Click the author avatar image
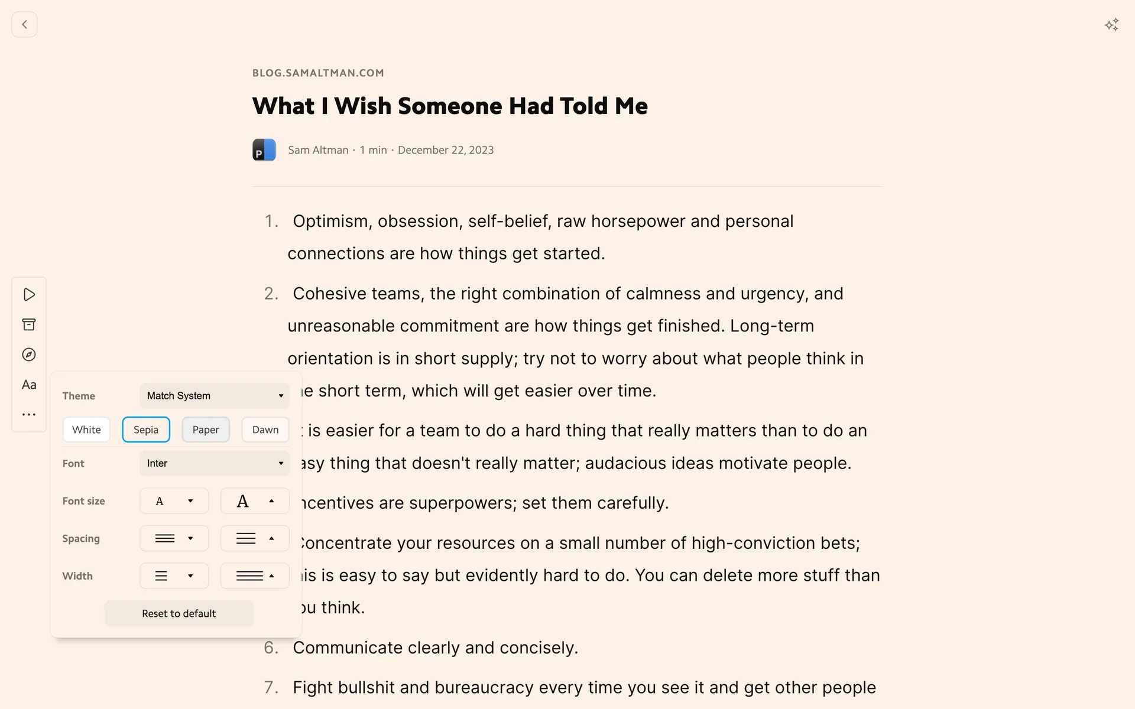 coord(264,150)
